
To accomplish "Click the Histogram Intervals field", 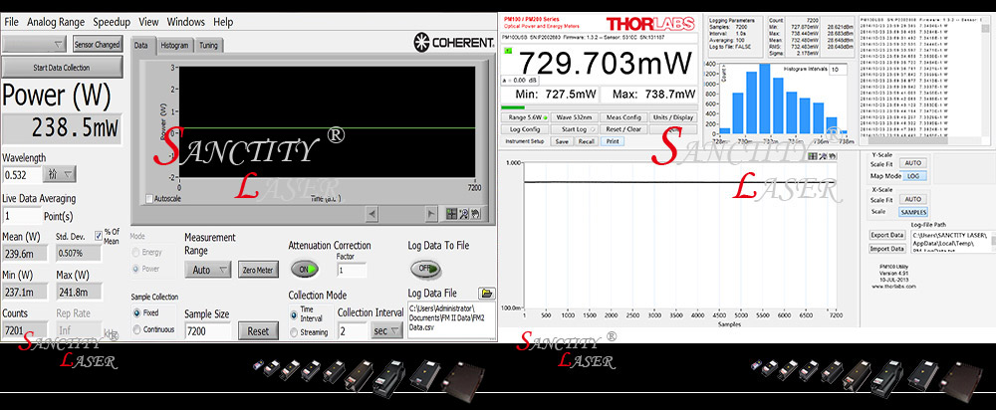I will point(838,69).
